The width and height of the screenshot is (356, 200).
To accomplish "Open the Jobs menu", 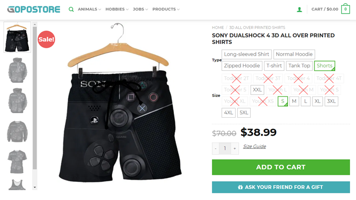I will 140,9.
